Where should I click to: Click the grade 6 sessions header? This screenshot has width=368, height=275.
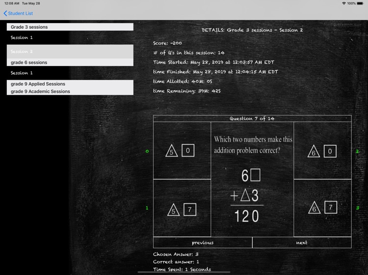70,62
